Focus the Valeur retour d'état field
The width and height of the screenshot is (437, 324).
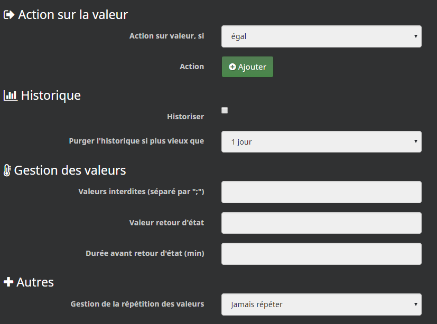coord(321,223)
